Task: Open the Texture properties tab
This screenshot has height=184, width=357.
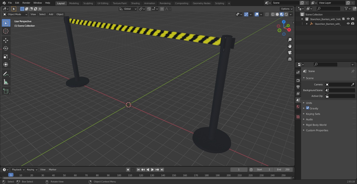Action: pos(298,117)
